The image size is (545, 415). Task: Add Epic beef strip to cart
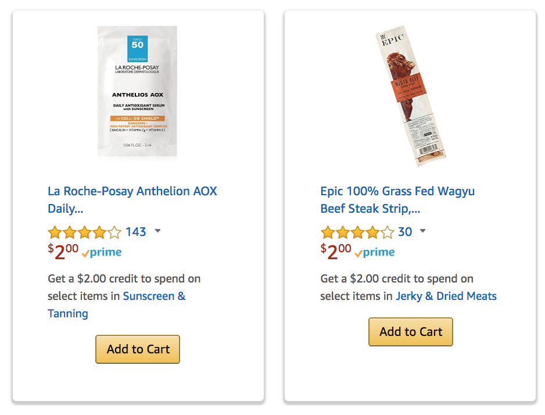pyautogui.click(x=411, y=332)
